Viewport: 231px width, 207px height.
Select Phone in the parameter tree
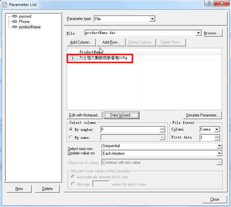(x=24, y=22)
